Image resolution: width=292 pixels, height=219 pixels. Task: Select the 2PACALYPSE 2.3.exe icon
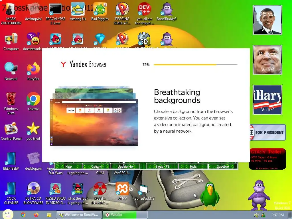tap(55, 14)
